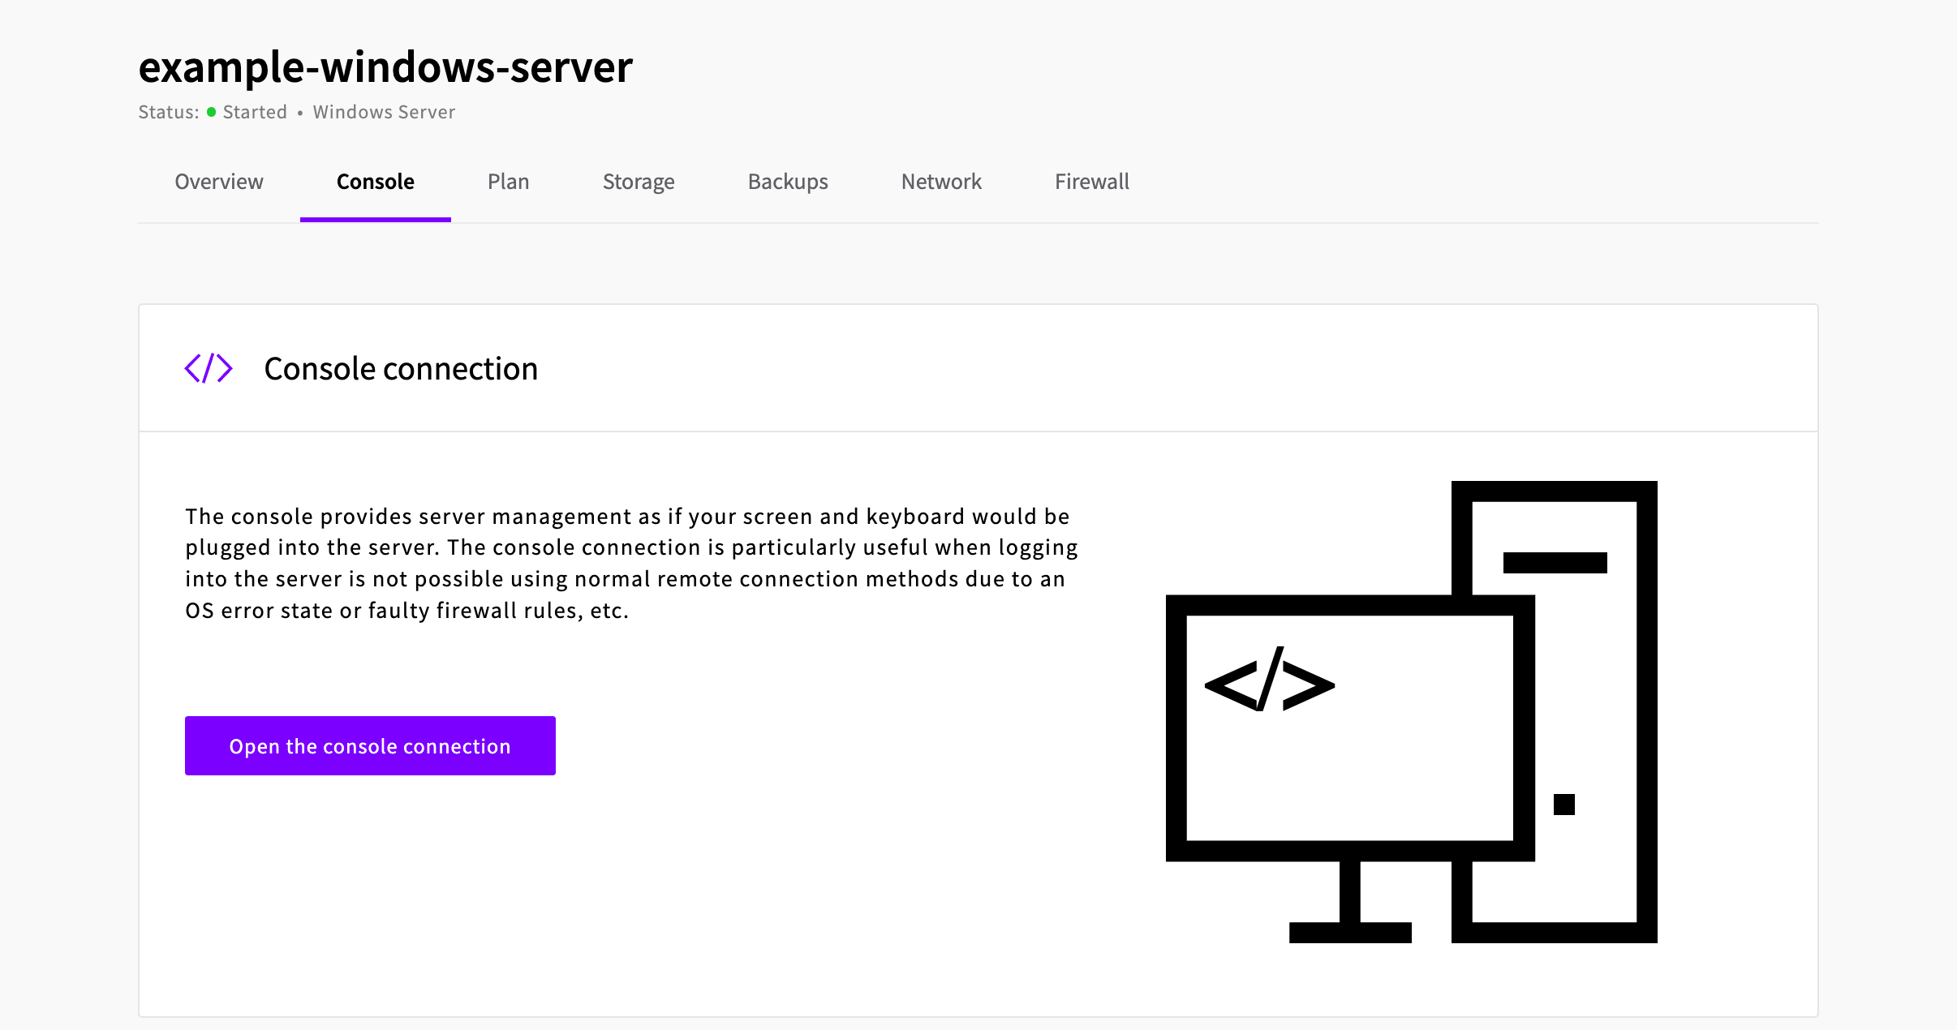Switch to the Plan tab
1957x1030 pixels.
pos(509,182)
